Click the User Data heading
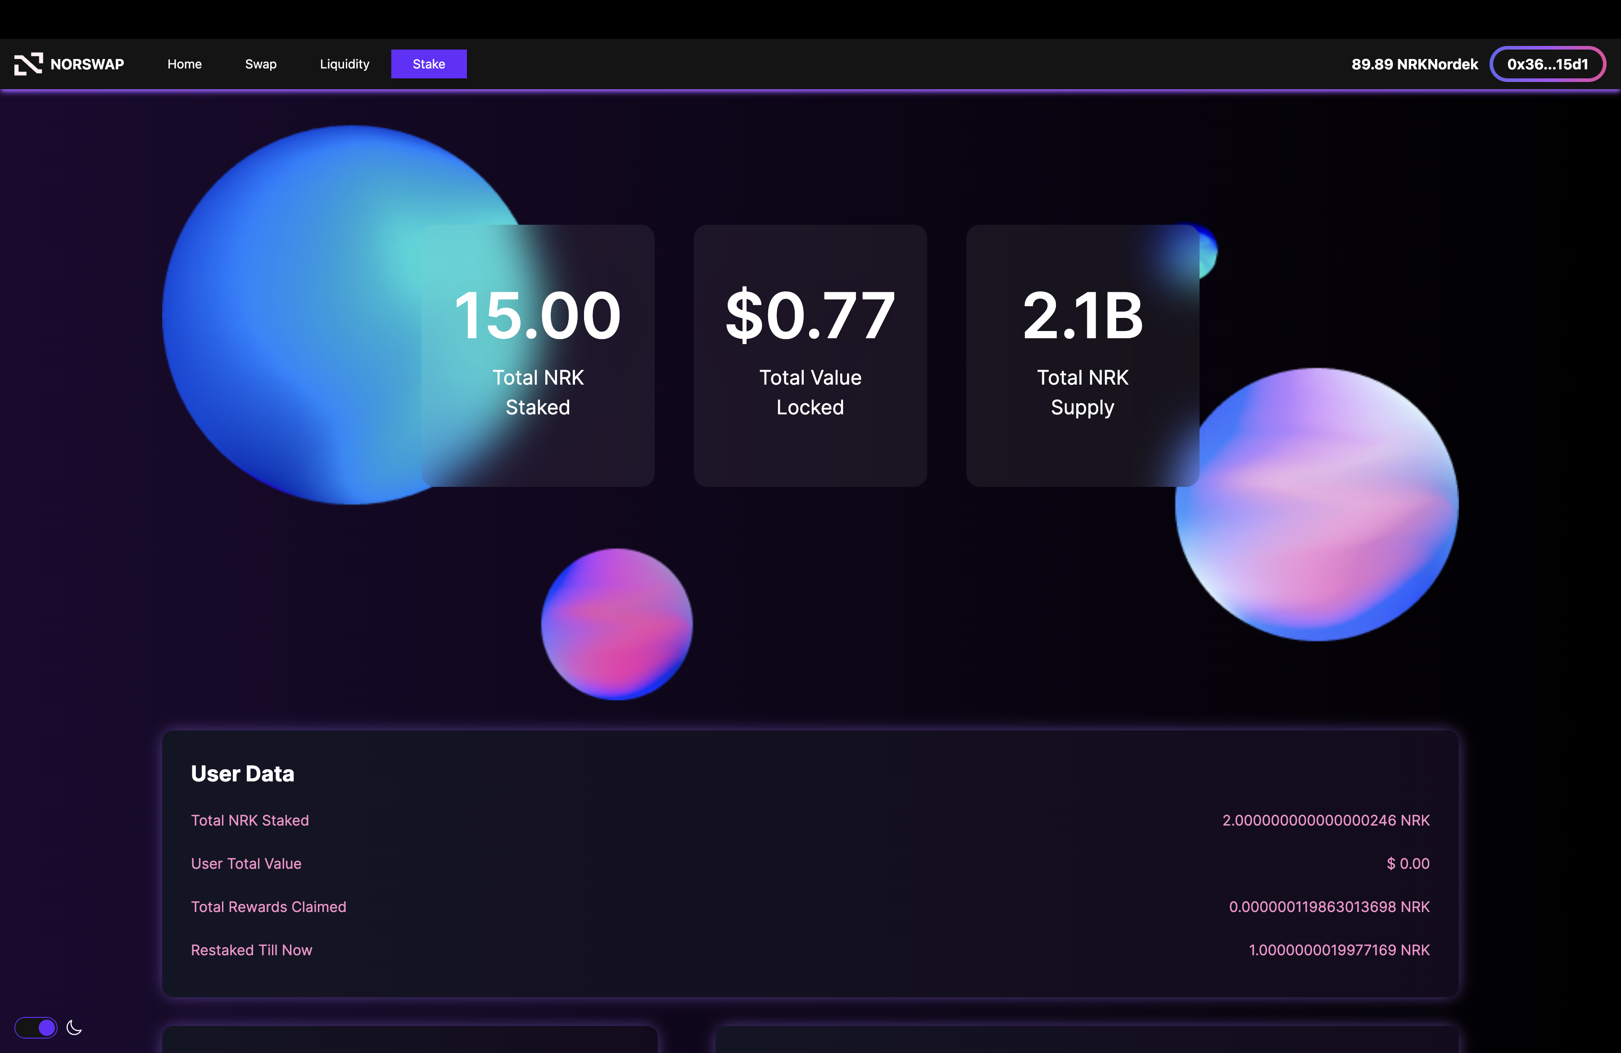Viewport: 1621px width, 1053px height. click(x=242, y=774)
